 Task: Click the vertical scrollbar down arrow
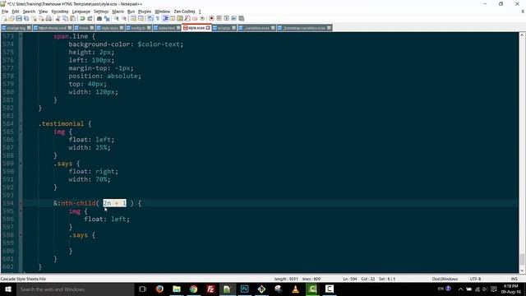point(522,271)
